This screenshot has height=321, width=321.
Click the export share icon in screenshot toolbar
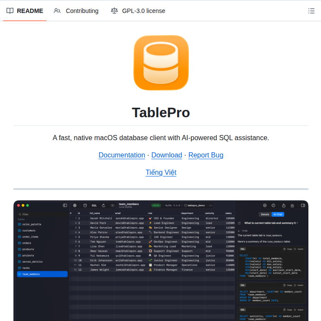[284, 205]
